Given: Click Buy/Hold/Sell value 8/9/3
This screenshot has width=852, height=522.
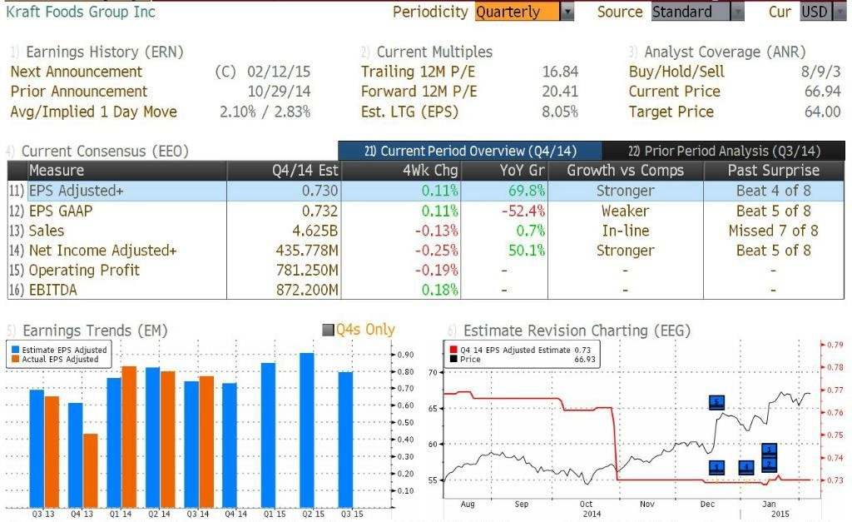Looking at the screenshot, I should 820,72.
